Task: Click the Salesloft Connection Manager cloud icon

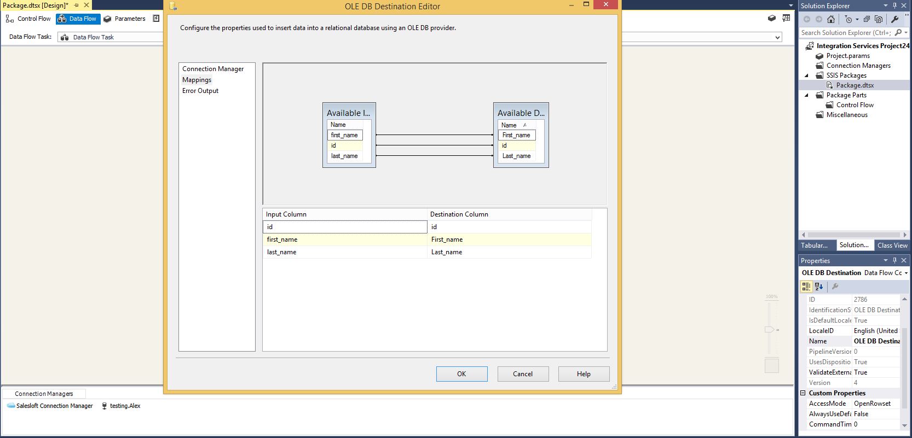Action: click(x=11, y=406)
